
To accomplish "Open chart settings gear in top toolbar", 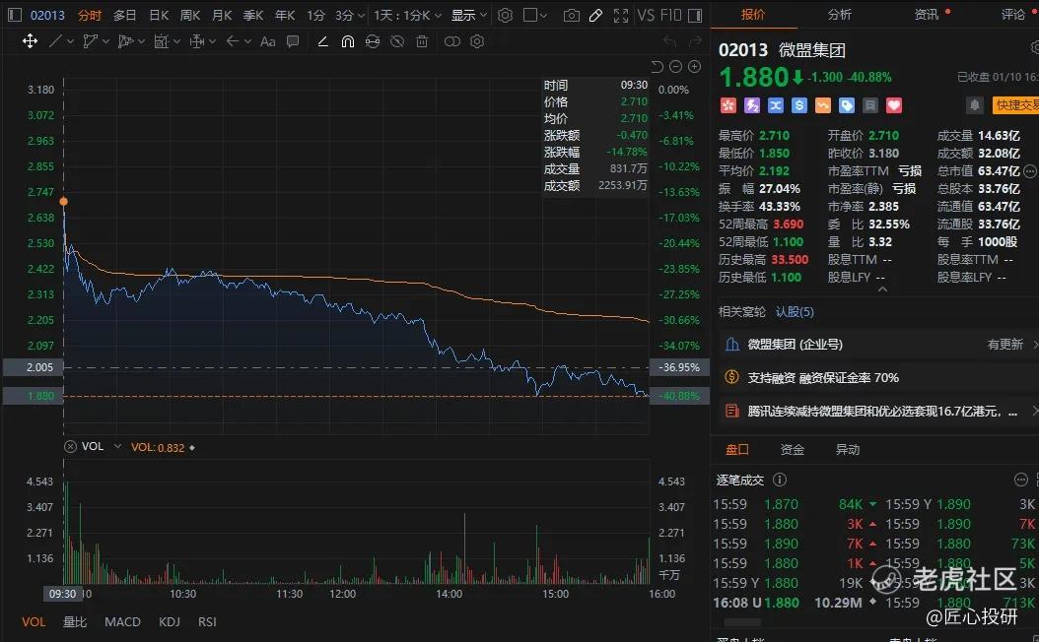I will coord(505,15).
